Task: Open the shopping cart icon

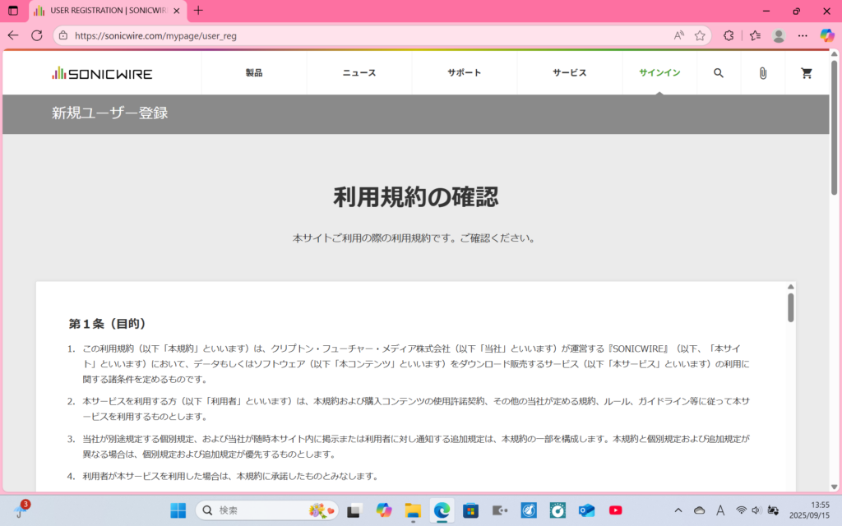Action: tap(807, 73)
